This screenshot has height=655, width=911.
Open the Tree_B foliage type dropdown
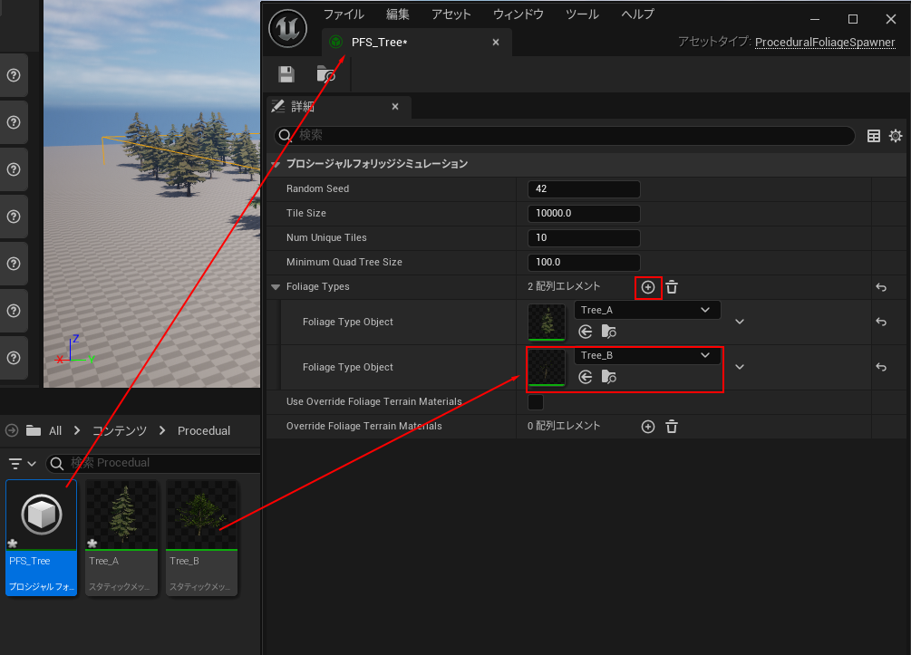coord(647,356)
